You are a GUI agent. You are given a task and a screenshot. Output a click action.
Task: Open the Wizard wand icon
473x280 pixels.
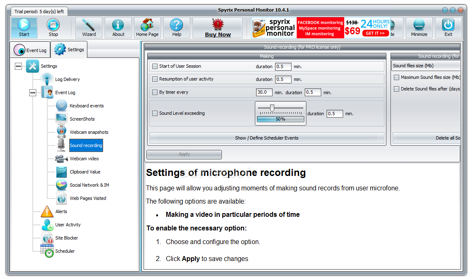click(x=89, y=25)
